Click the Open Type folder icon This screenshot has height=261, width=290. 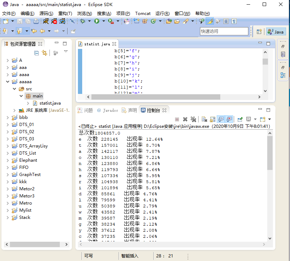(x=169, y=21)
